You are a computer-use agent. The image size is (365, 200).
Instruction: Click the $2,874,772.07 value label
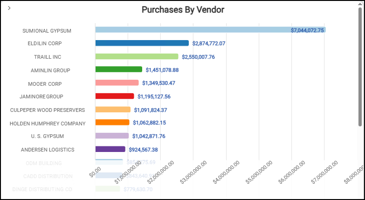[209, 43]
